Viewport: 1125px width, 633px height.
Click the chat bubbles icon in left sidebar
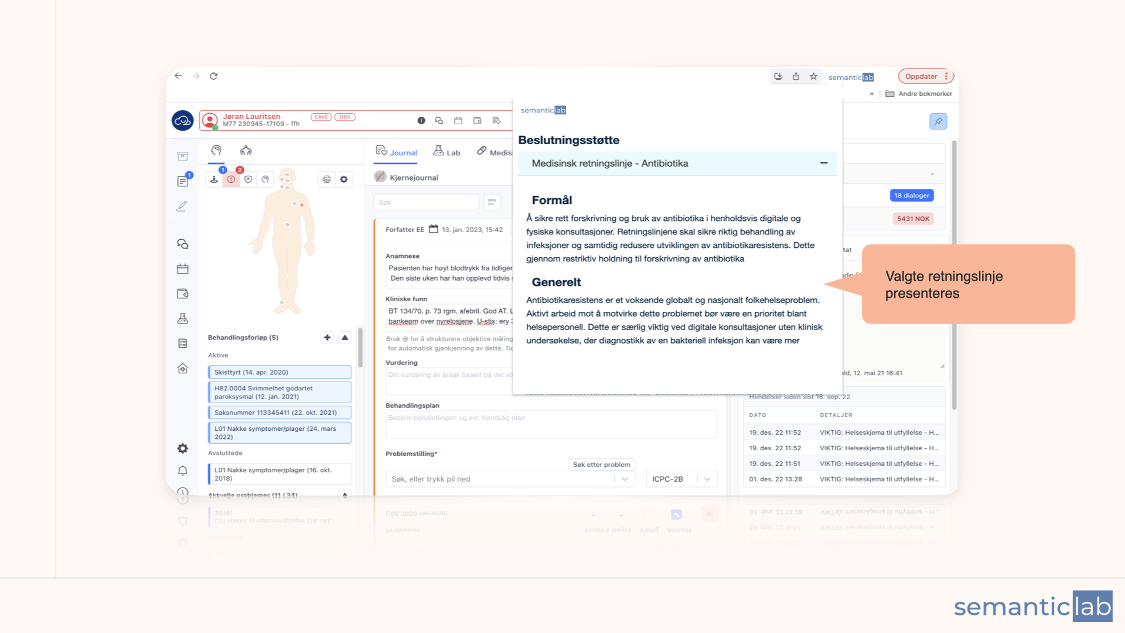coord(183,244)
